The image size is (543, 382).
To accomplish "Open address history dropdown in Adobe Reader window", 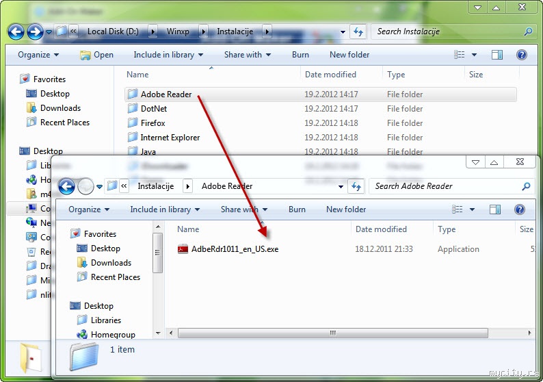I will click(x=341, y=187).
